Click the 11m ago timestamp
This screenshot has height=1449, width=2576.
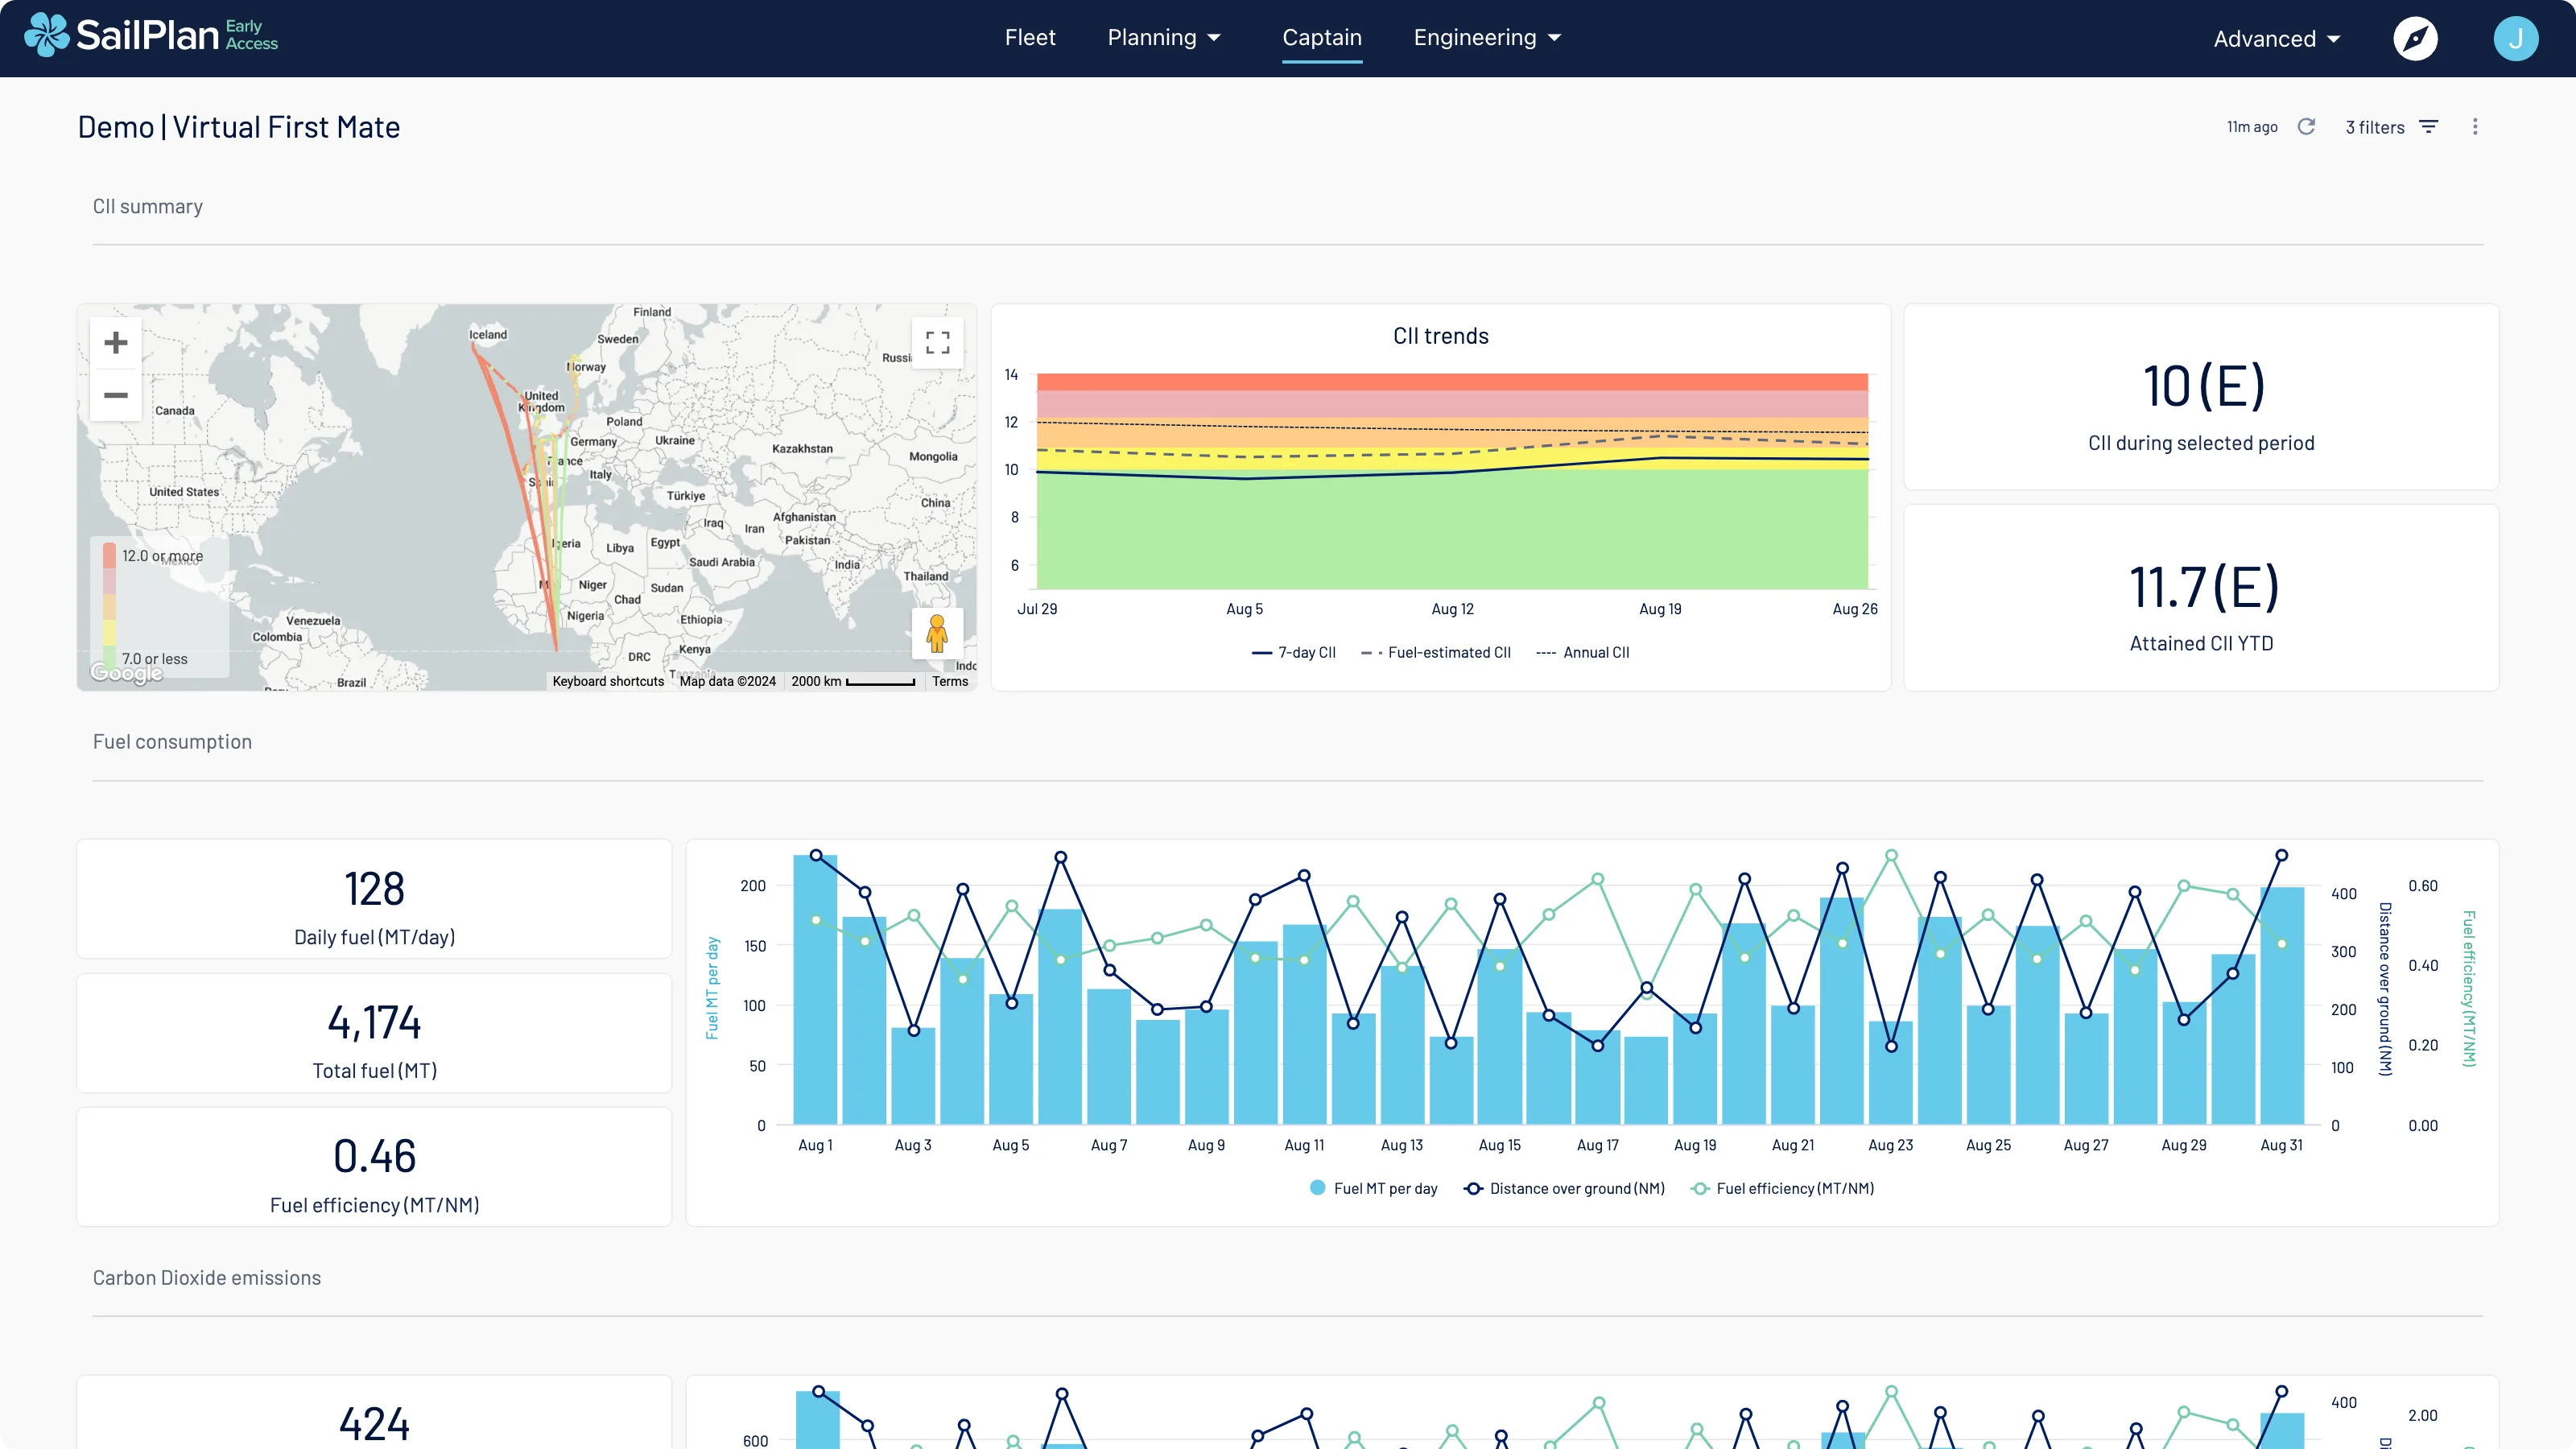tap(2252, 127)
